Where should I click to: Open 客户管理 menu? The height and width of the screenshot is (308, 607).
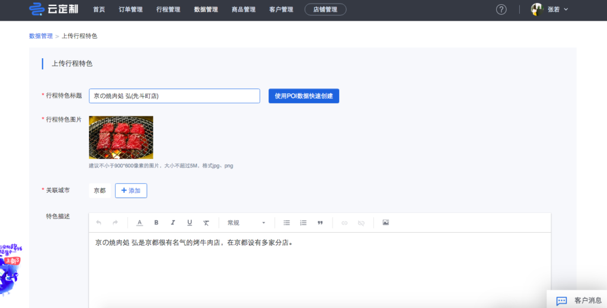[x=281, y=9]
